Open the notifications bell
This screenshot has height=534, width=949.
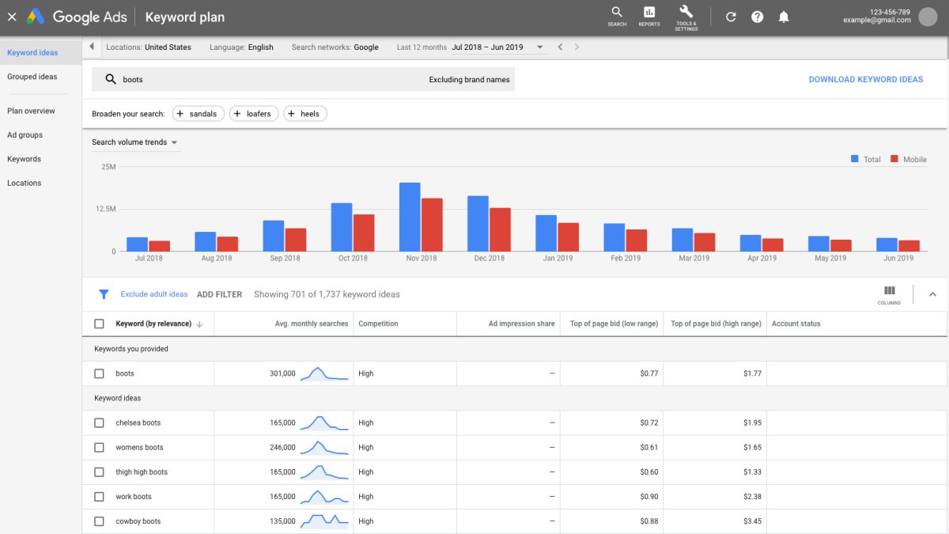(784, 17)
